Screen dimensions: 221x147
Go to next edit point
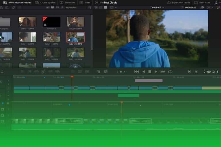189,72
